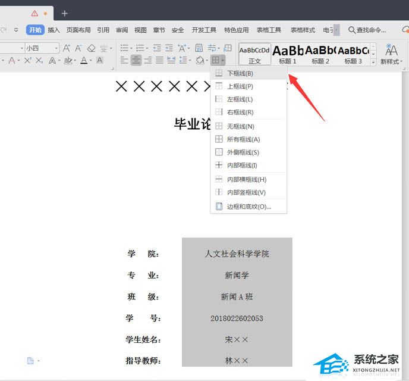
Task: Toggle align left
Action: [124, 61]
